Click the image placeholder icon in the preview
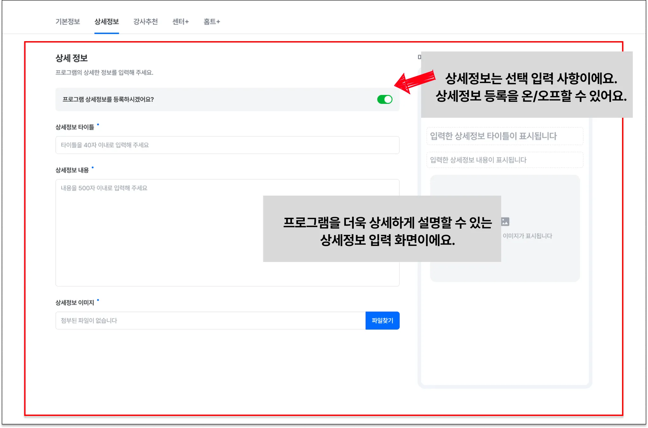This screenshot has width=648, height=428. click(506, 222)
